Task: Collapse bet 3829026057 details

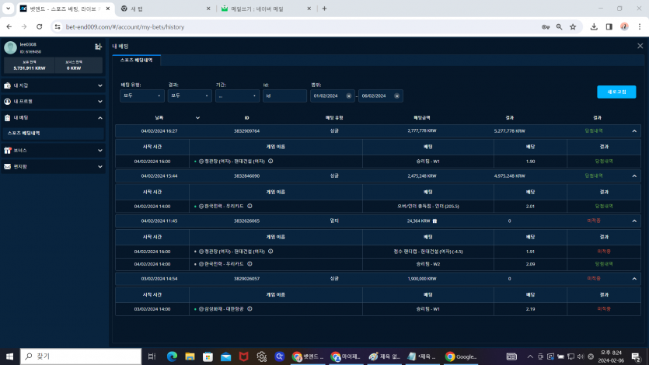Action: (634, 279)
